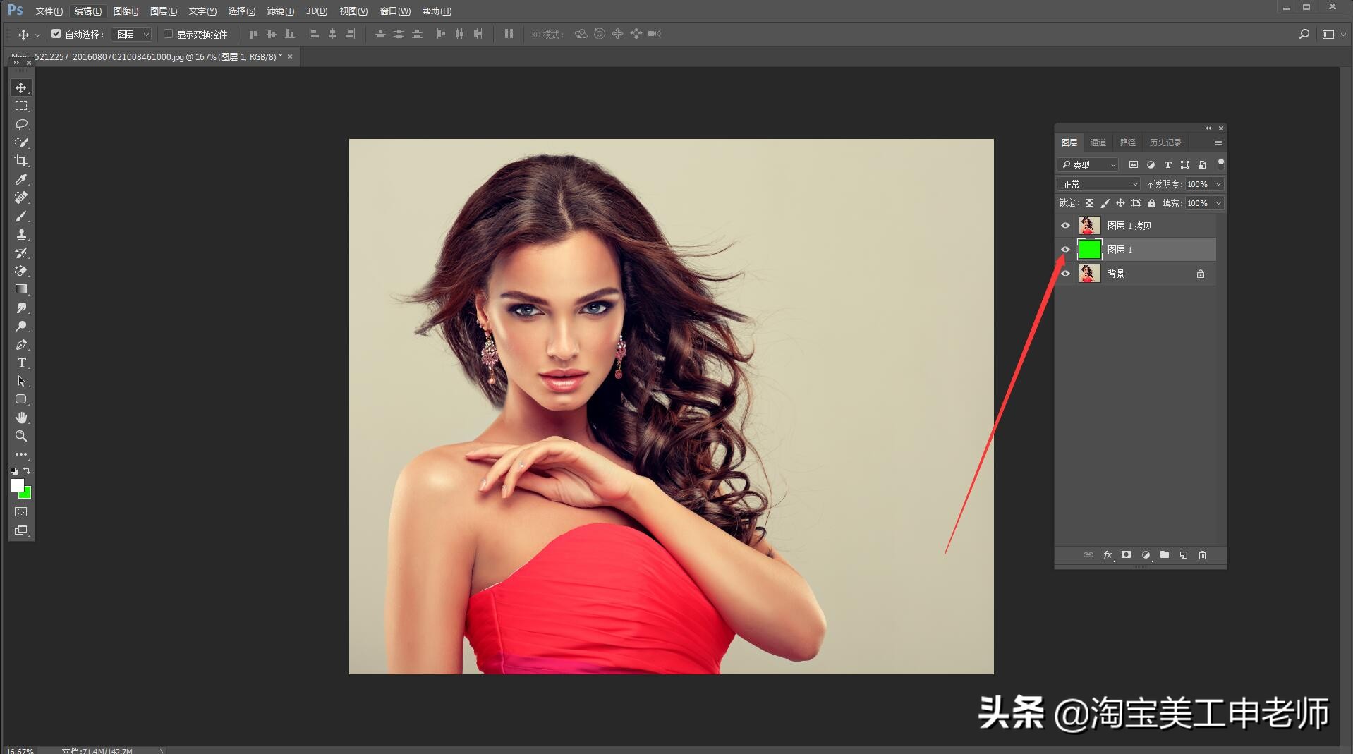Expand the 不透明度 opacity dropdown arrow

point(1218,184)
